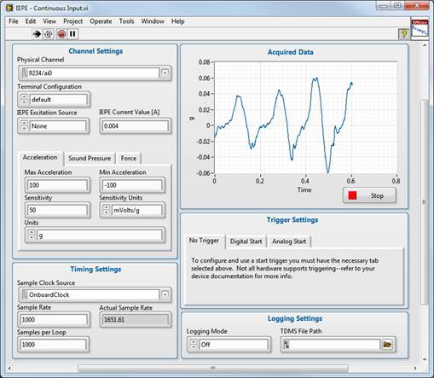Switch to the Force tab

point(129,158)
